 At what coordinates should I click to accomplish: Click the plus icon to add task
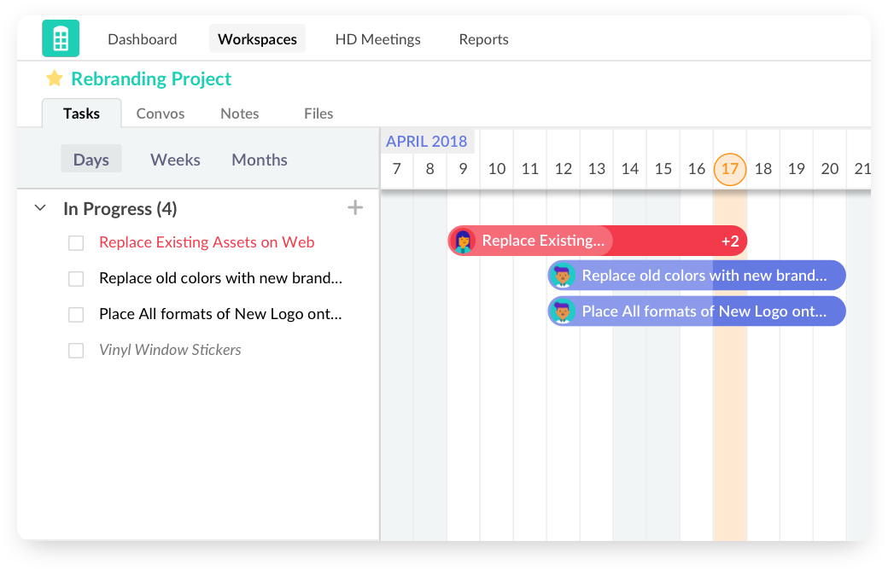coord(355,207)
